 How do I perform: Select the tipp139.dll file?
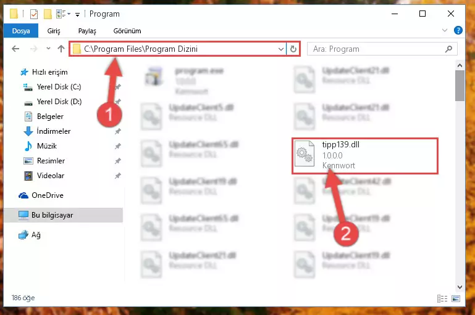pyautogui.click(x=364, y=155)
